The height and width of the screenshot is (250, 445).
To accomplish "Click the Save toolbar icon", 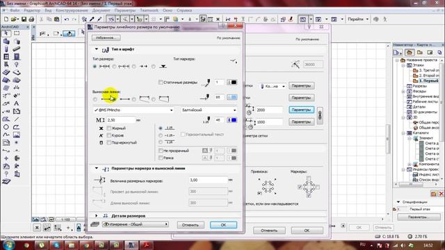I will 24,19.
